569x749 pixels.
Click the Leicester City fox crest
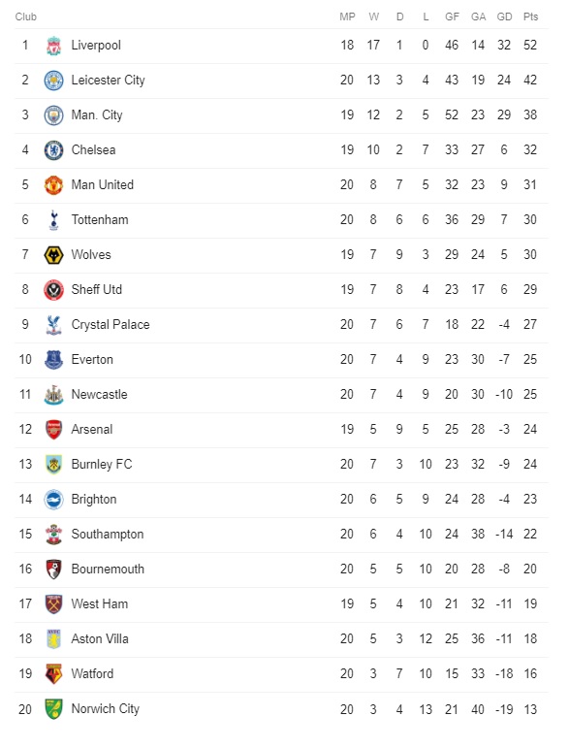(53, 81)
